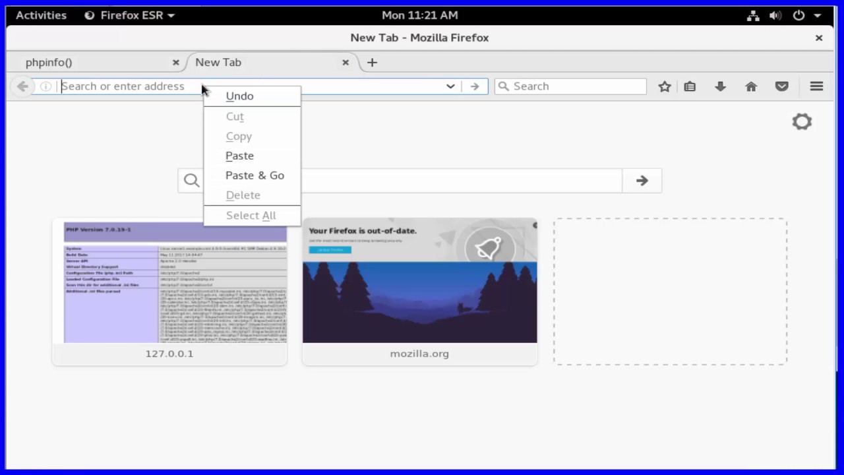Close the New Tab tab

point(346,62)
